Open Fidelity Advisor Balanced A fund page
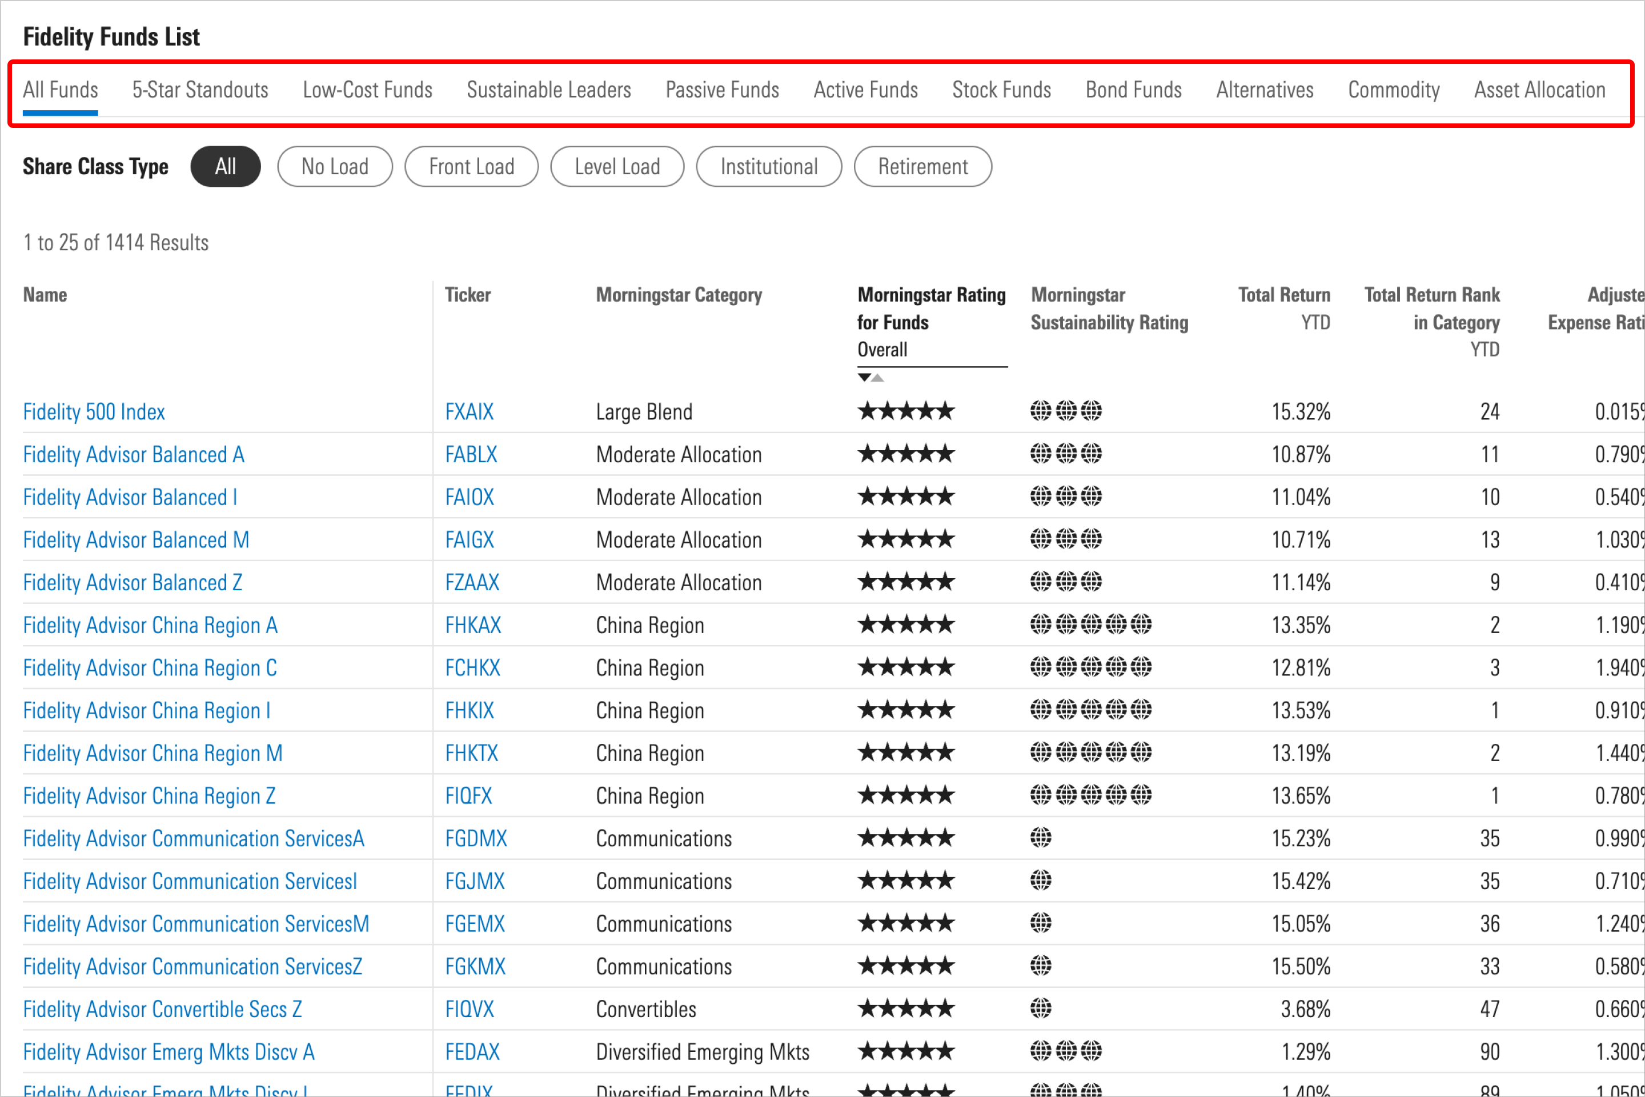 point(134,454)
